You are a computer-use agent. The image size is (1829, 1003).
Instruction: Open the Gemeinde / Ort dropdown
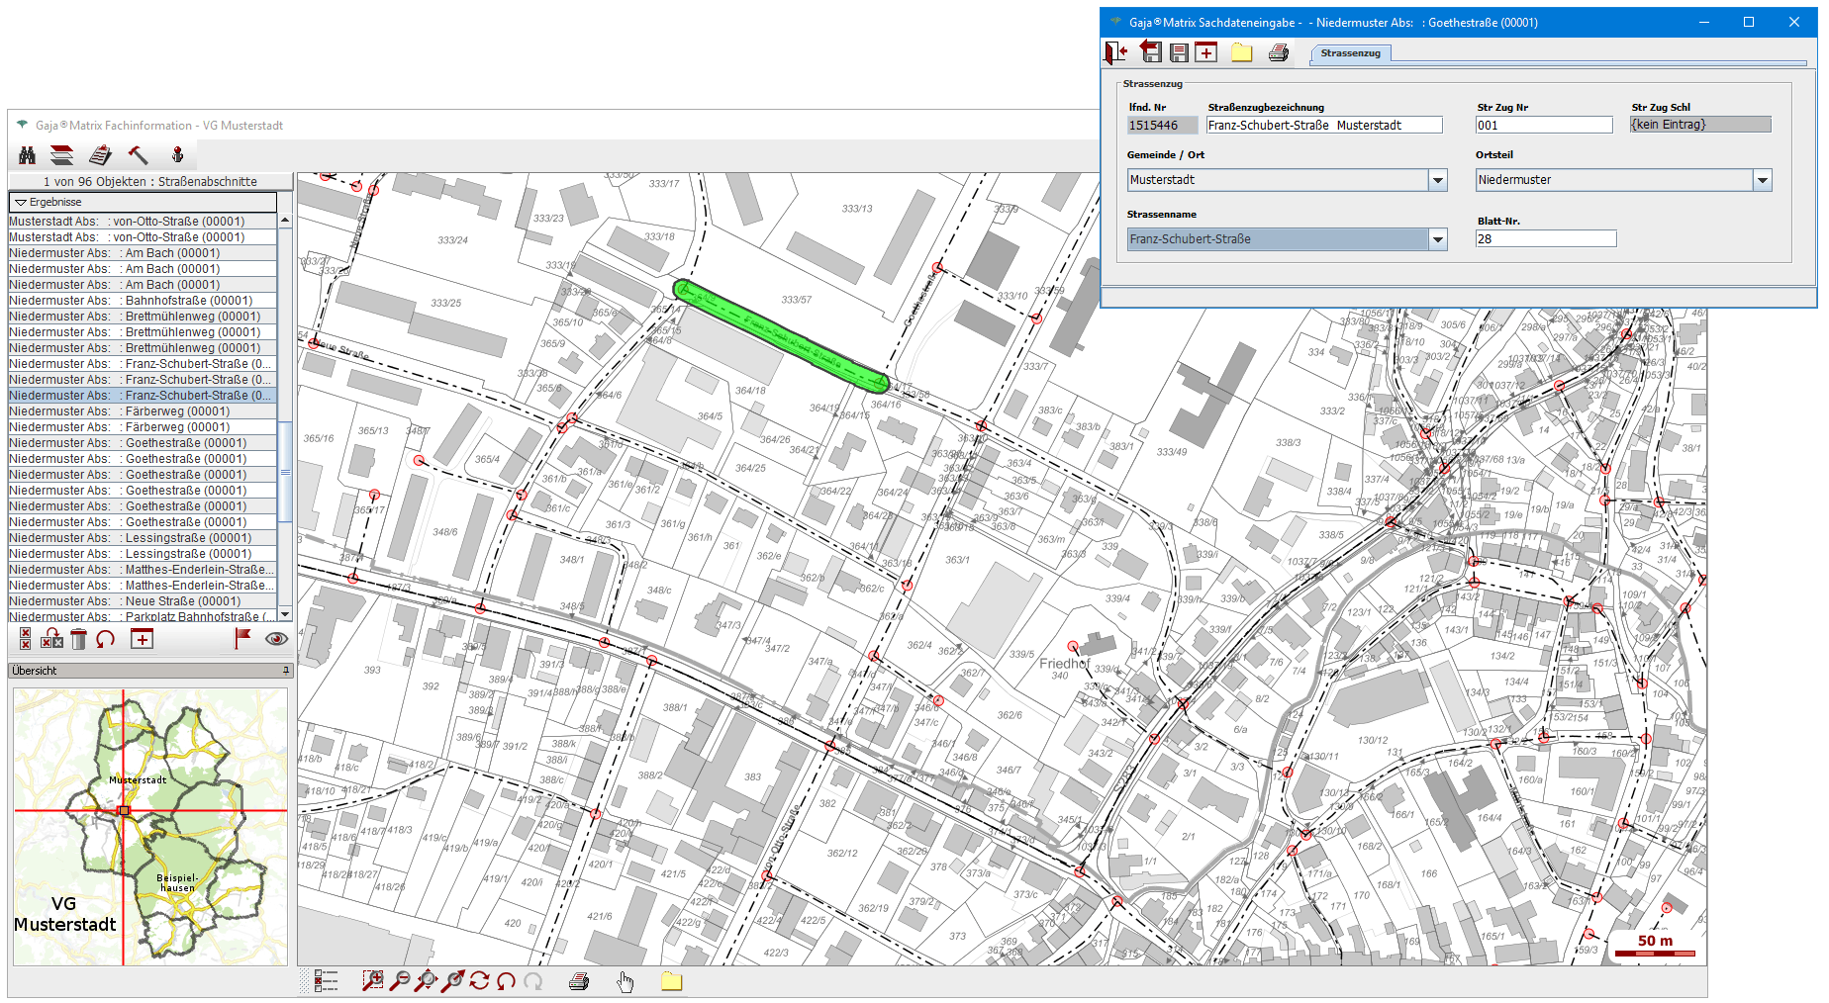click(x=1438, y=180)
